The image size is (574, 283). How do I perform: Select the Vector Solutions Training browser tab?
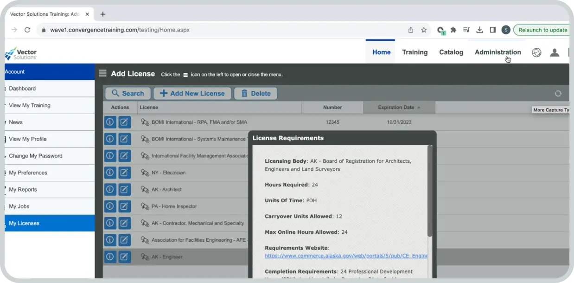pyautogui.click(x=49, y=14)
